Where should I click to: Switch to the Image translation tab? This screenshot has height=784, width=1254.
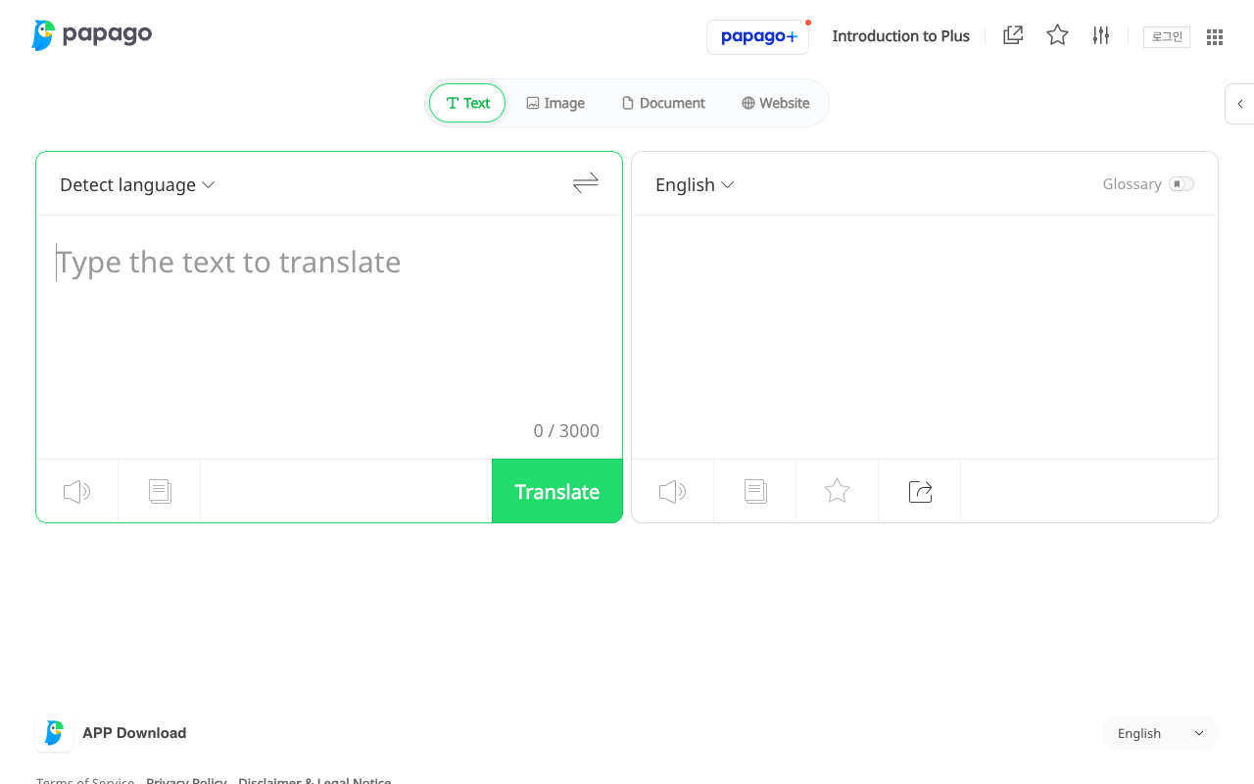click(x=555, y=103)
